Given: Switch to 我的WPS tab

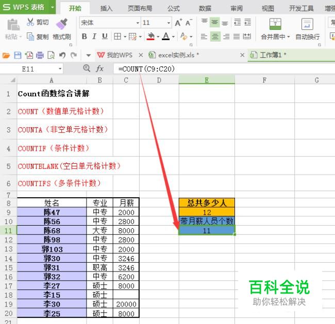Looking at the screenshot, I should point(115,55).
